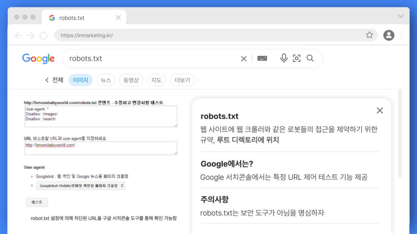Switch to the 동영상 filter chip
Screen dimensions: 417x234
(131, 80)
